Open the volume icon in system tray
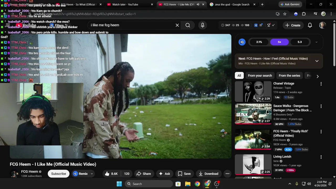The width and height of the screenshot is (336, 189). point(309,184)
